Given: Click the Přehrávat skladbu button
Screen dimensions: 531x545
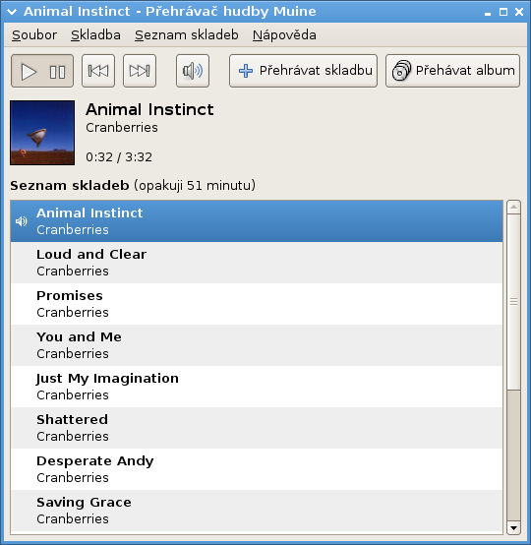Looking at the screenshot, I should coord(303,71).
